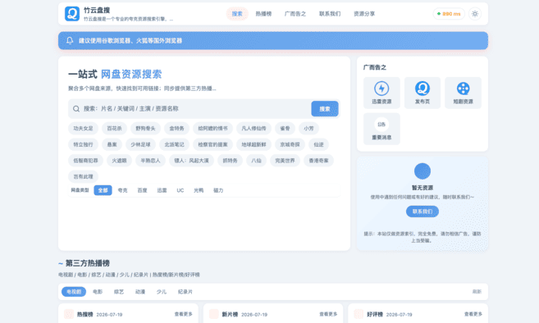Click the 香港奇案 hot keyword tag
Viewport: 539px width, 323px height.
click(318, 161)
